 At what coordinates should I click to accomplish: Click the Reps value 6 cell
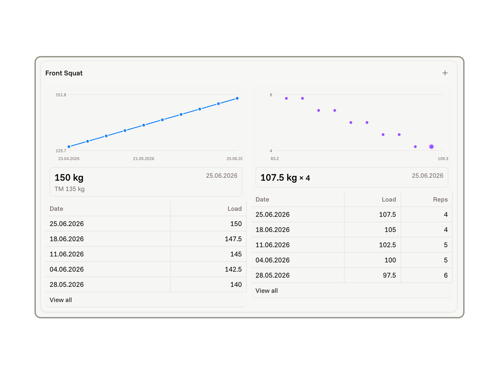(427, 275)
